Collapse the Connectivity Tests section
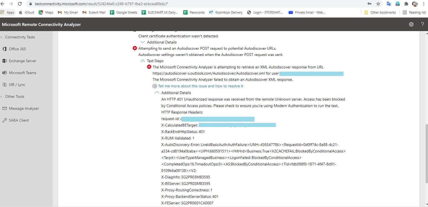This screenshot has height=207, width=428. point(2,37)
